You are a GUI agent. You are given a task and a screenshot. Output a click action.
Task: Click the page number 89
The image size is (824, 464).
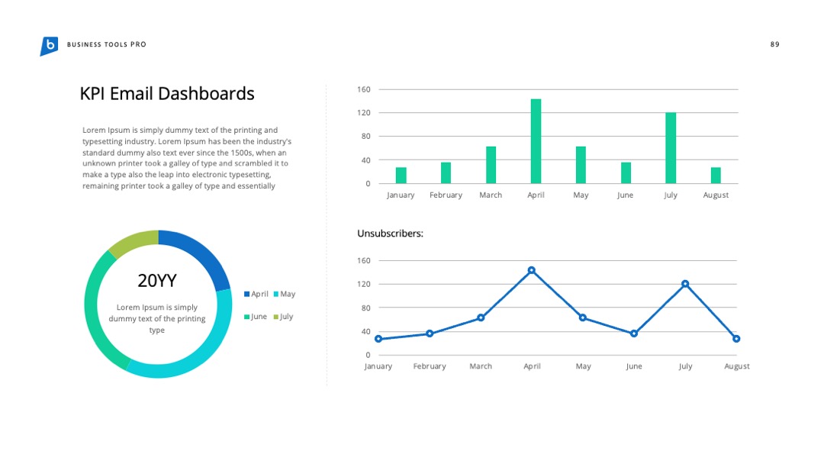[774, 45]
